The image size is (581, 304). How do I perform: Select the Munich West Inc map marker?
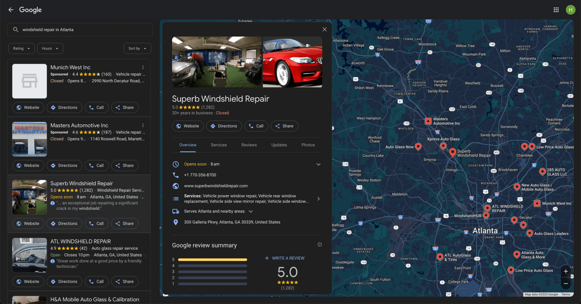[537, 204]
